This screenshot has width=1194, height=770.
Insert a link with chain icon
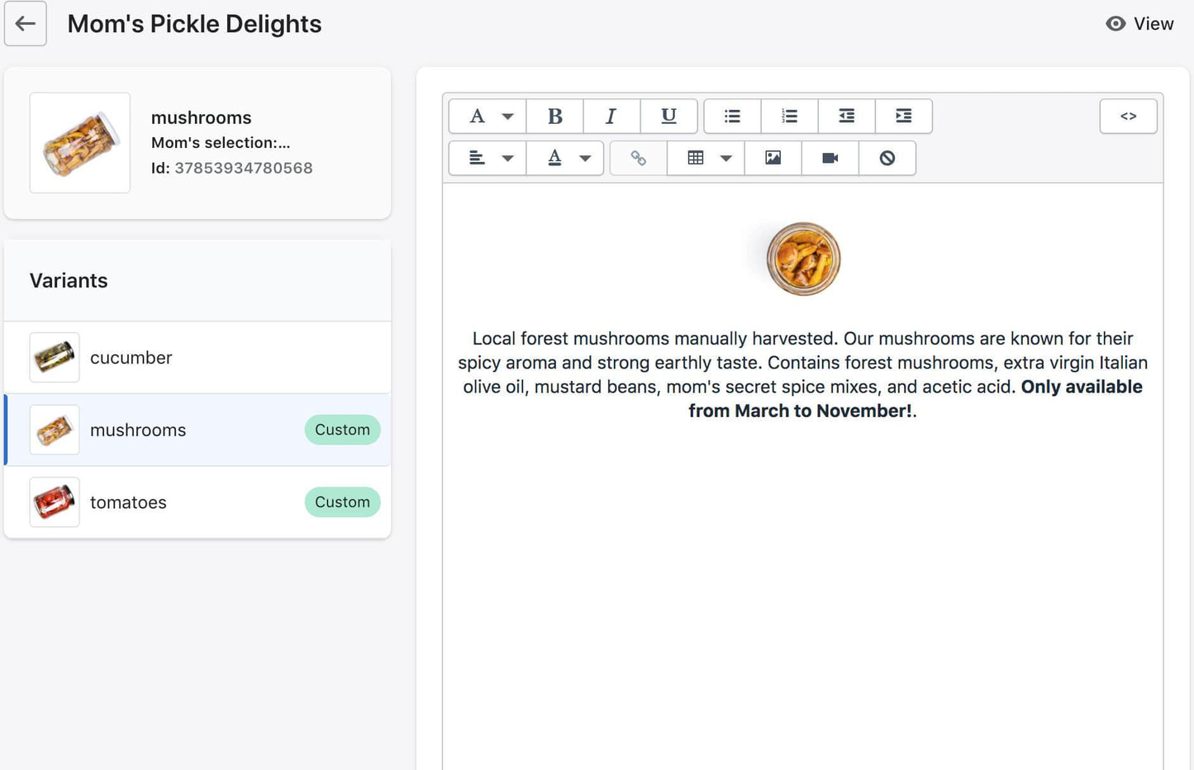point(639,158)
